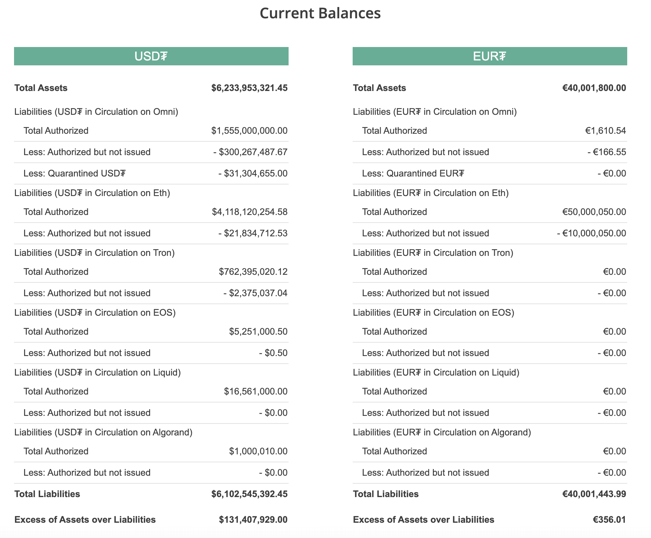
Task: Click EUR excess of assets value €356.01
Action: [609, 520]
